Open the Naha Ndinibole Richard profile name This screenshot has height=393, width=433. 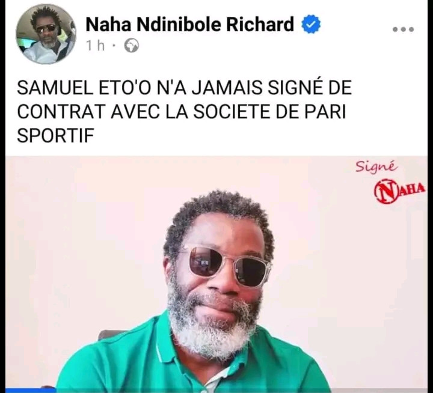[x=189, y=25]
